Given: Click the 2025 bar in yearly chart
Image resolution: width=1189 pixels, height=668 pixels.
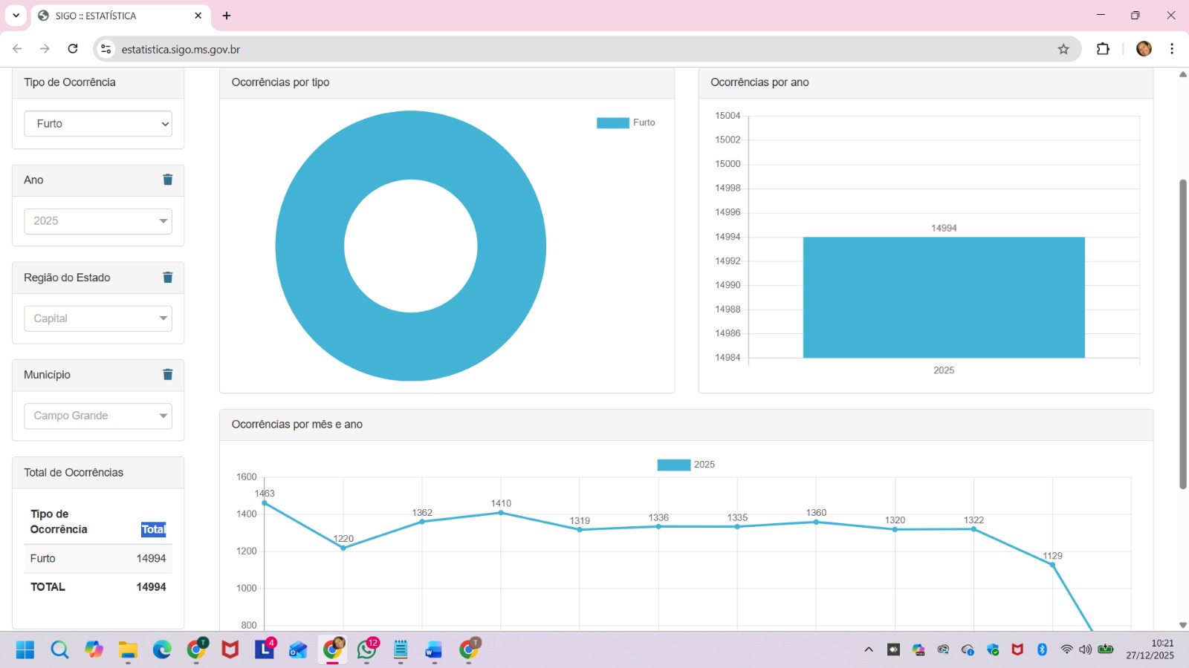Looking at the screenshot, I should pos(943,297).
